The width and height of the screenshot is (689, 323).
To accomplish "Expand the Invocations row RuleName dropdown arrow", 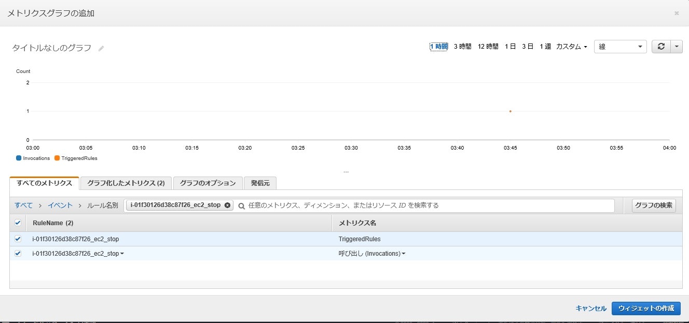I will 122,254.
